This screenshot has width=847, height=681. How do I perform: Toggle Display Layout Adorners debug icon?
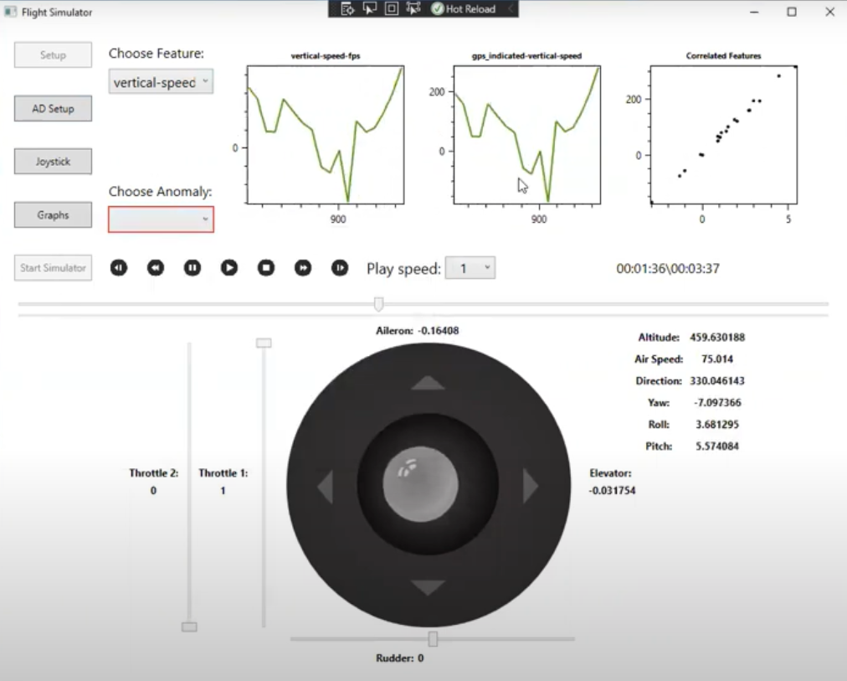pos(392,8)
